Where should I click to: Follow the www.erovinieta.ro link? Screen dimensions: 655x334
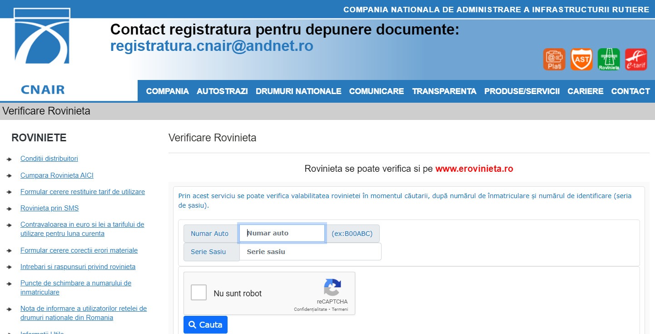tap(474, 169)
